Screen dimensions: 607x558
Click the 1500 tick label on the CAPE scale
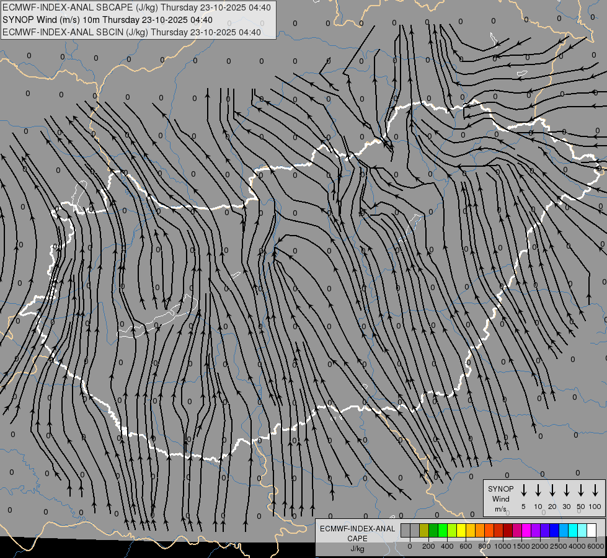pyautogui.click(x=521, y=546)
